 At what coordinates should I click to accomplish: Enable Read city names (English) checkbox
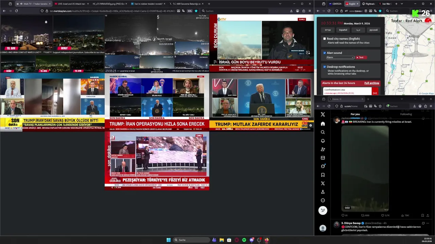(x=325, y=39)
